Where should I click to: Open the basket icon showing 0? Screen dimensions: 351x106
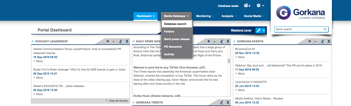click(247, 6)
